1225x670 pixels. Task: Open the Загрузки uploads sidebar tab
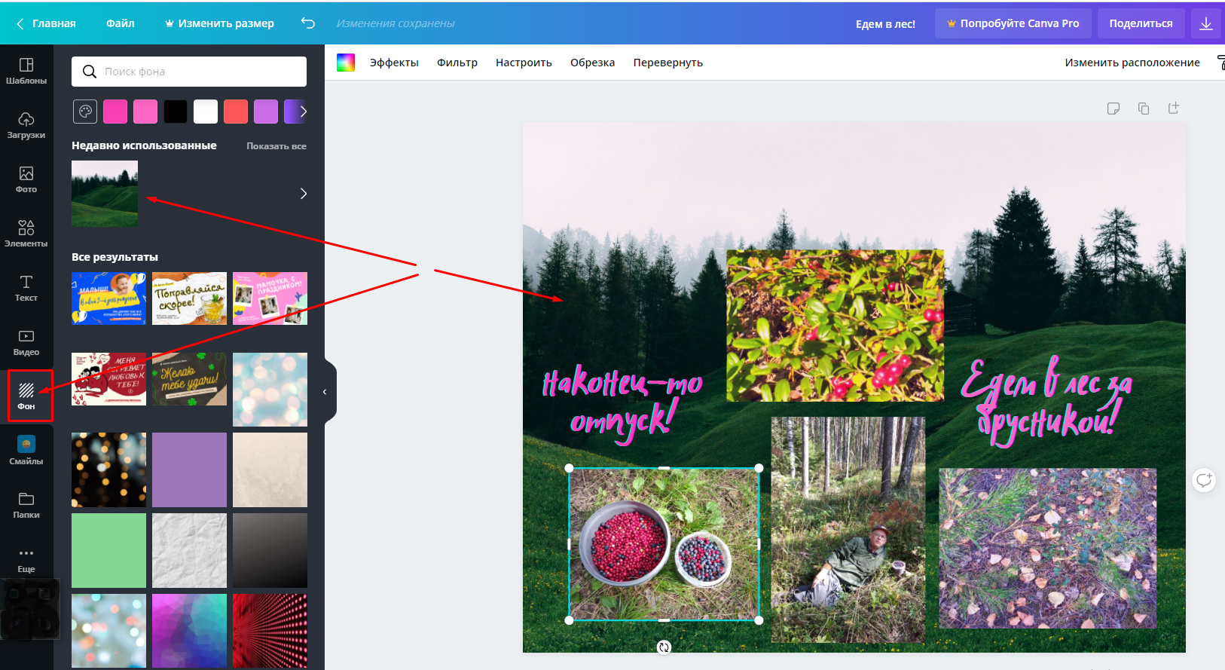tap(26, 126)
